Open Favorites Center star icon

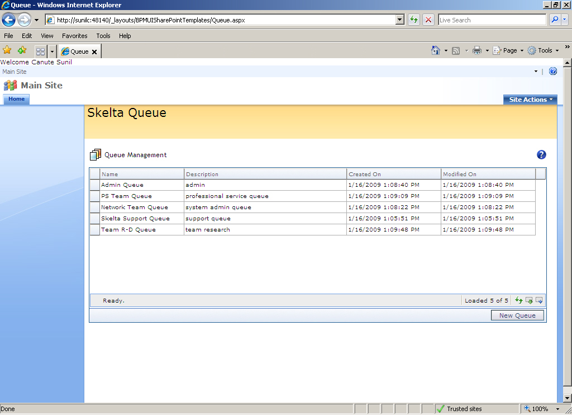(x=7, y=50)
